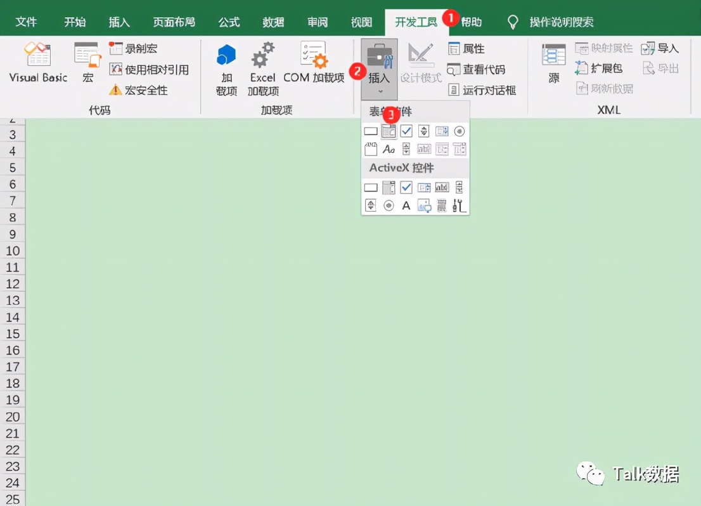Select the ActiveX List Box
The width and height of the screenshot is (701, 506).
coord(424,188)
